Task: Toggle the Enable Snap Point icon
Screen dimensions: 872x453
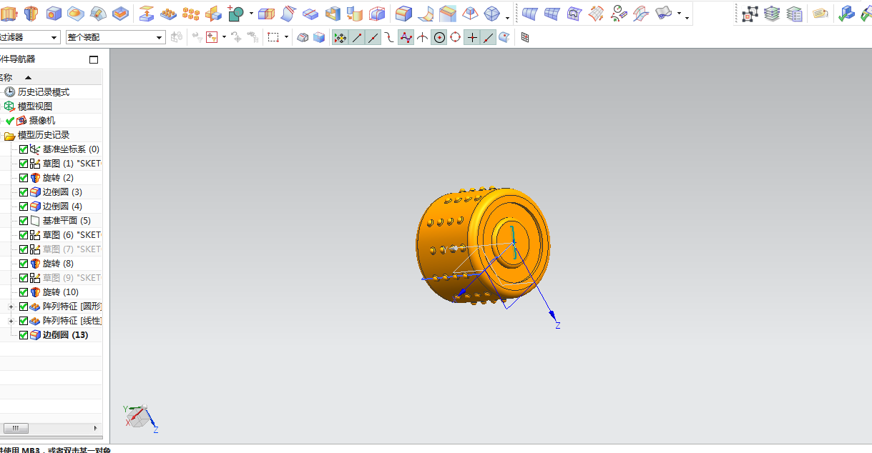Action: 341,37
